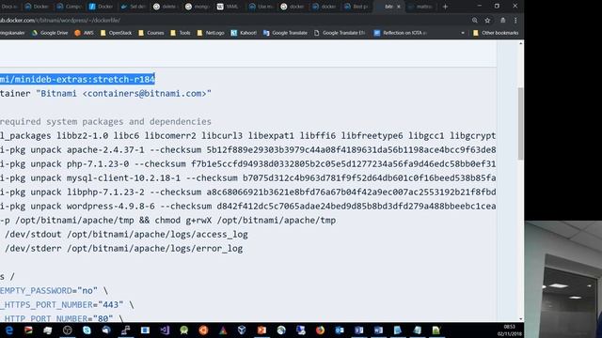
Task: Open the Courses bookmarks folder
Action: (x=151, y=33)
